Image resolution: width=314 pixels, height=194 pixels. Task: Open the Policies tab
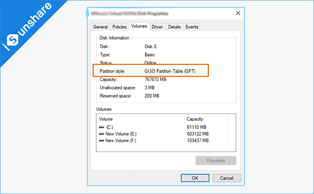pos(119,27)
